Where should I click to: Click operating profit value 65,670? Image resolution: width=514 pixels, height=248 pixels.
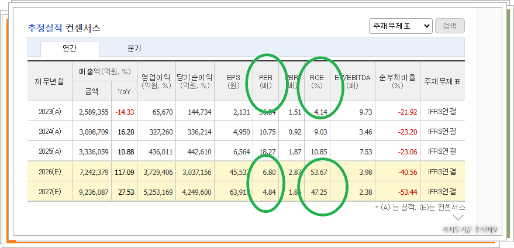tap(163, 112)
